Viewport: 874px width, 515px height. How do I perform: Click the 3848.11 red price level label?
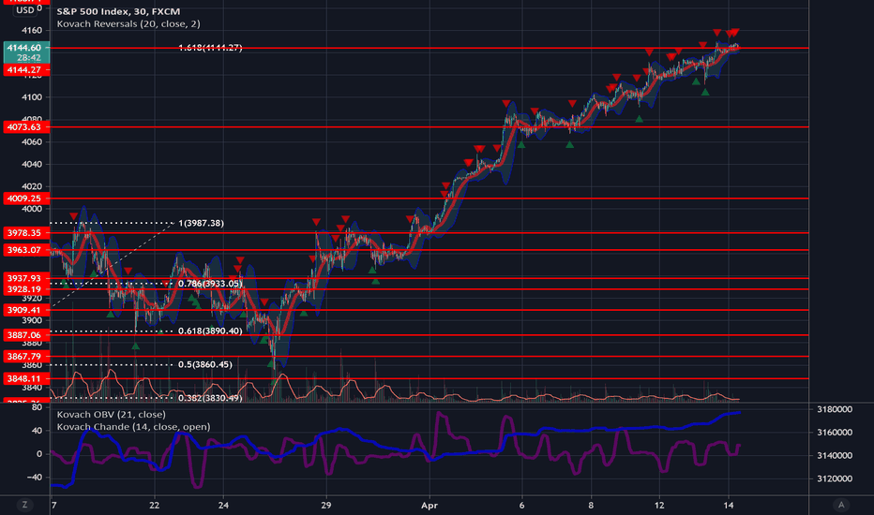[26, 378]
